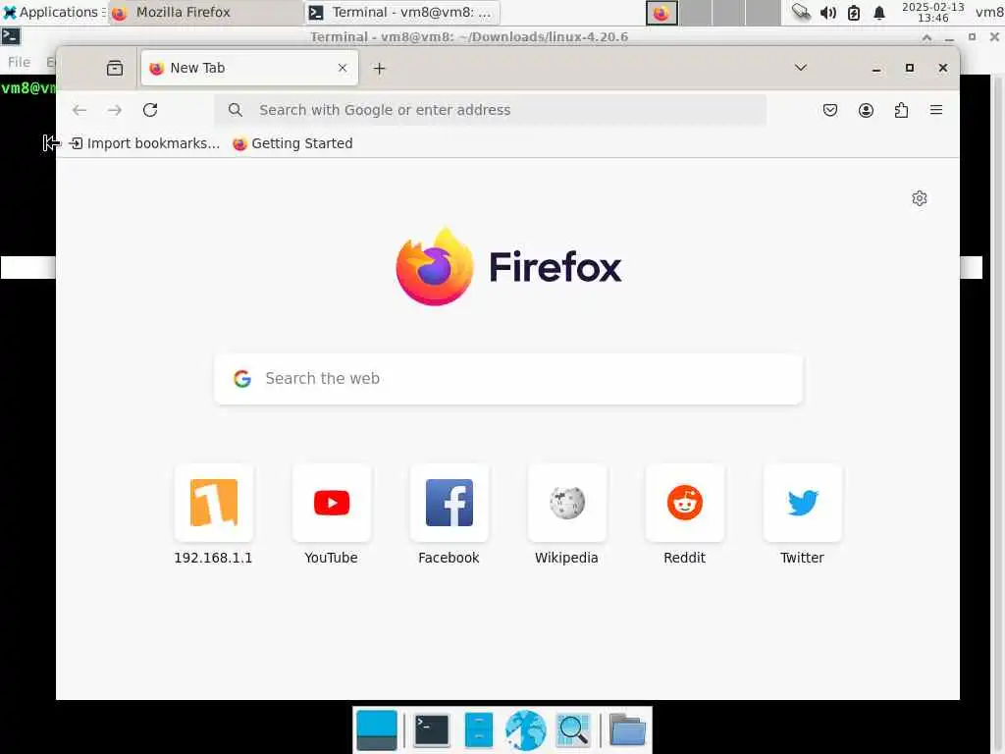The width and height of the screenshot is (1005, 754).
Task: Open the battery power tray icon
Action: pos(854,13)
